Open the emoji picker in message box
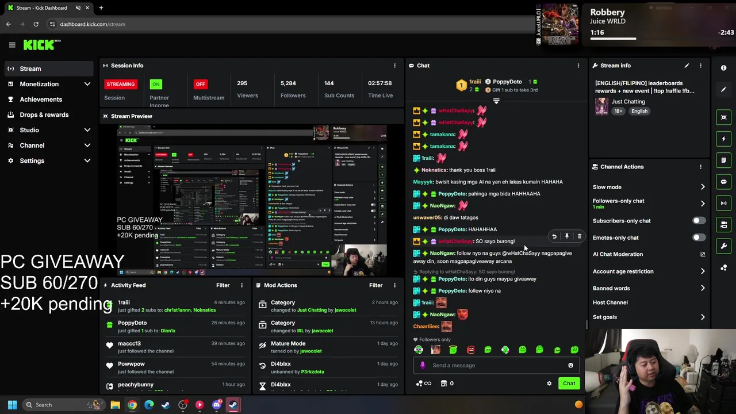Viewport: 736px width, 414px height. pos(570,365)
